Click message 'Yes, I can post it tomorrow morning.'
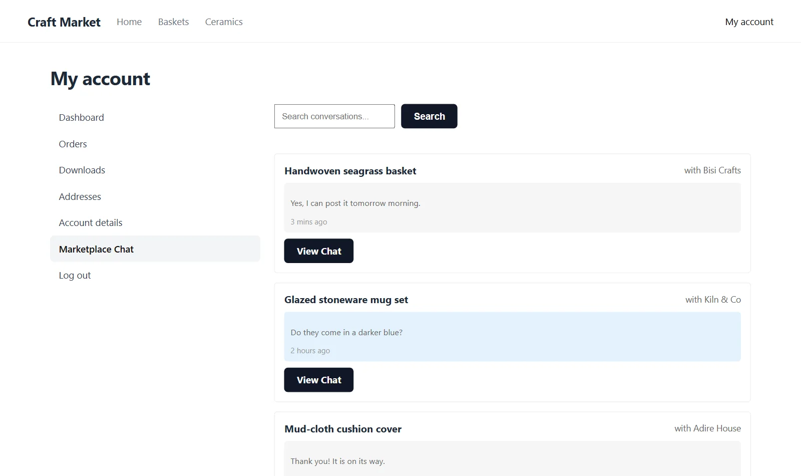Viewport: 801px width, 476px height. (355, 203)
